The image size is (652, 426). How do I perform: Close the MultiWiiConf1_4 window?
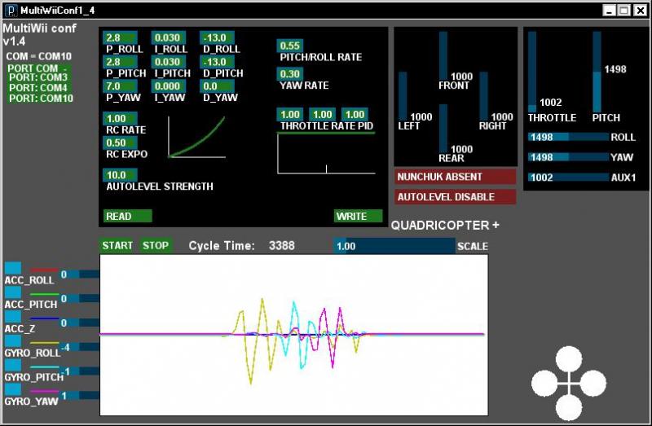point(640,11)
